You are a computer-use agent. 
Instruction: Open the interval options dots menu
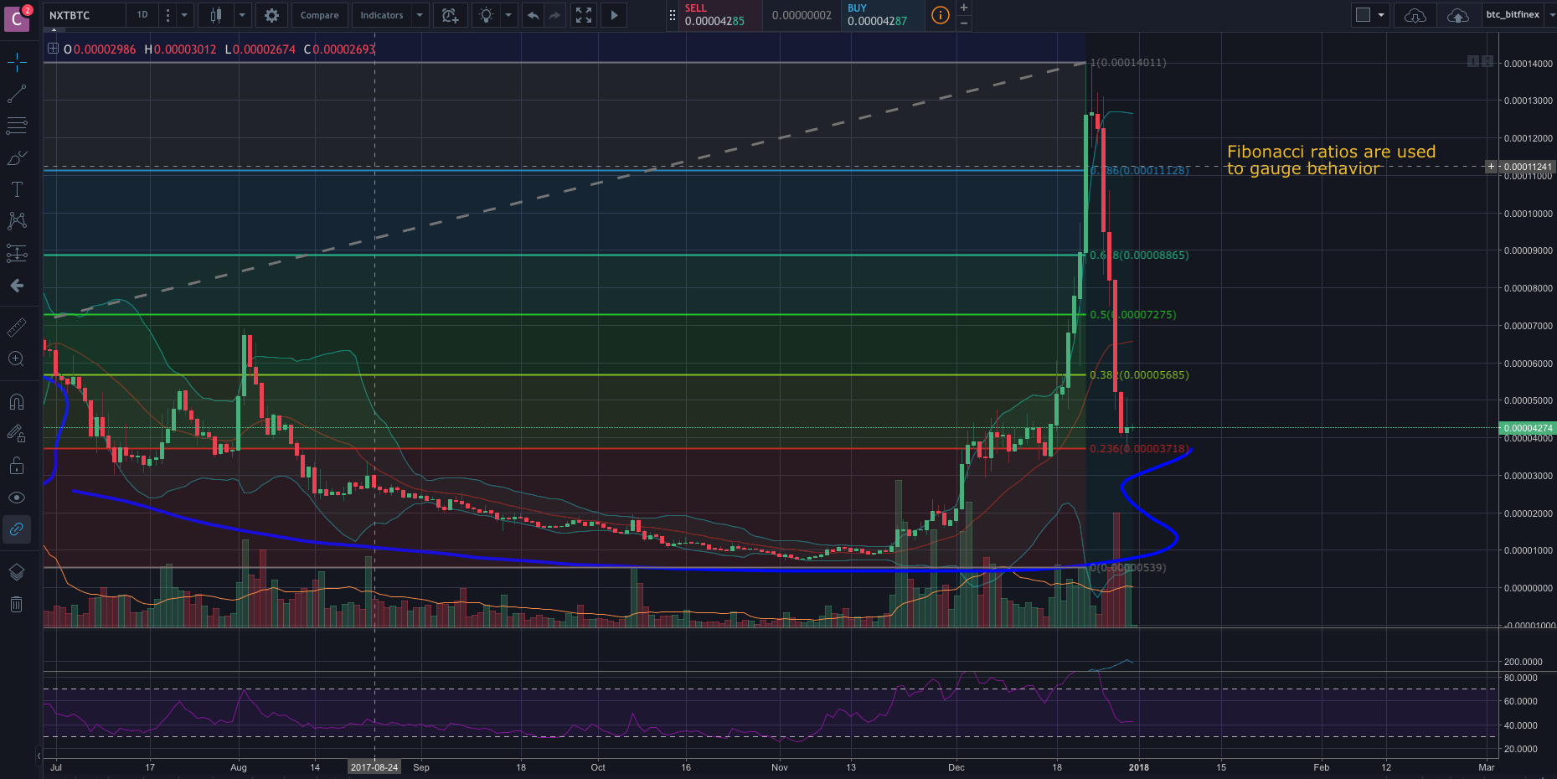click(x=168, y=15)
